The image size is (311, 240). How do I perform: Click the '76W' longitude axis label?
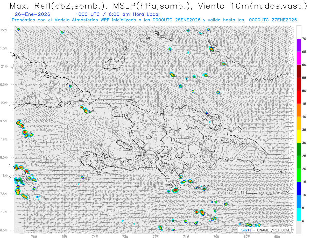click(x=34, y=237)
